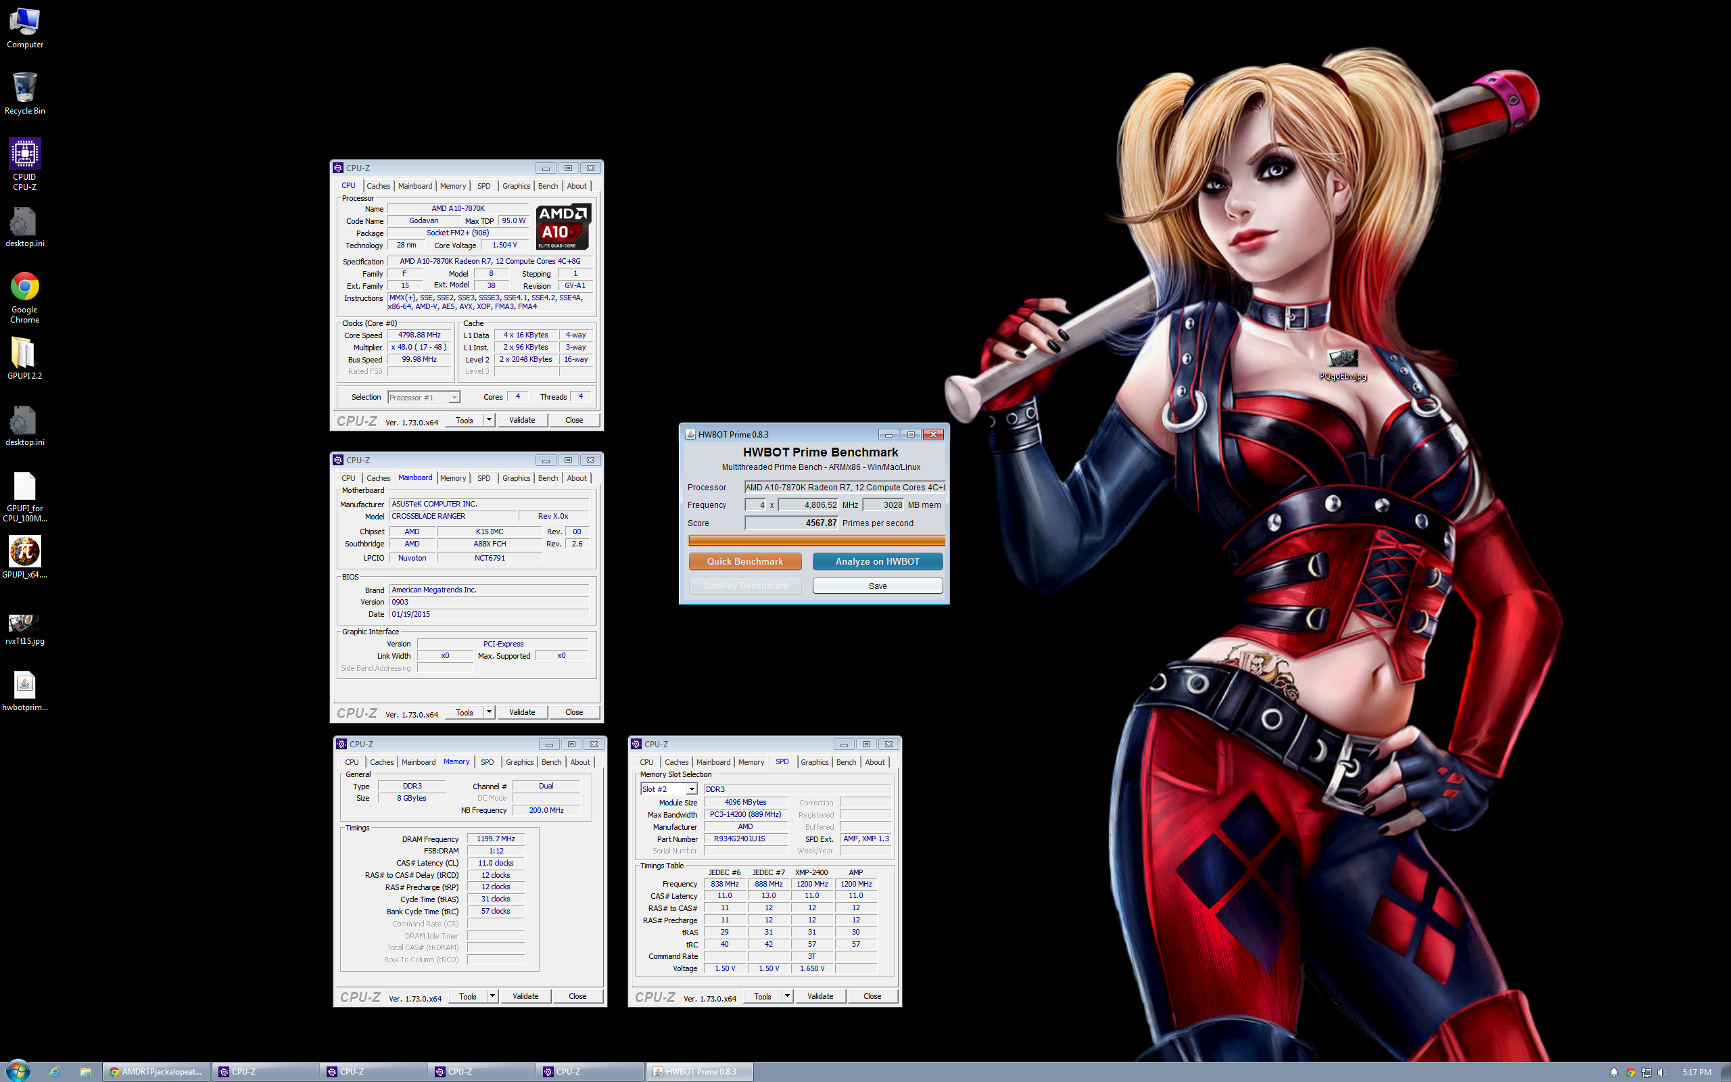The image size is (1731, 1082).
Task: Click the Chrome notification tray icon
Action: 1630,1073
